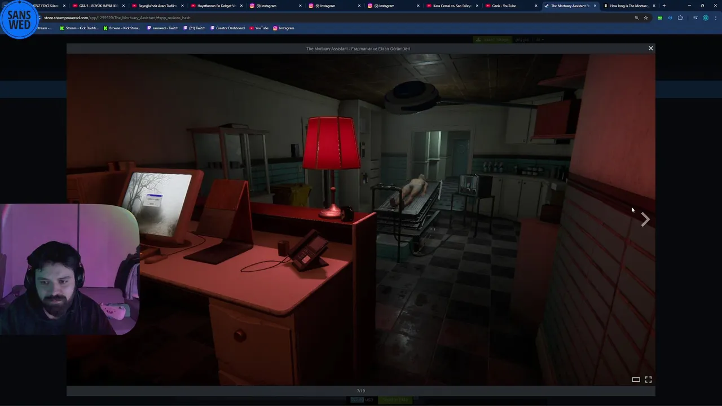The image size is (722, 406).
Task: Close the GTA 5 tab
Action: (124, 6)
